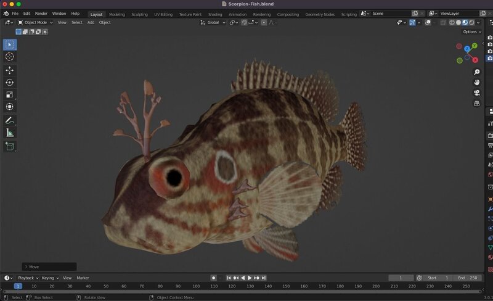493x301 pixels.
Task: Open the Object Mode dropdown
Action: tap(35, 22)
